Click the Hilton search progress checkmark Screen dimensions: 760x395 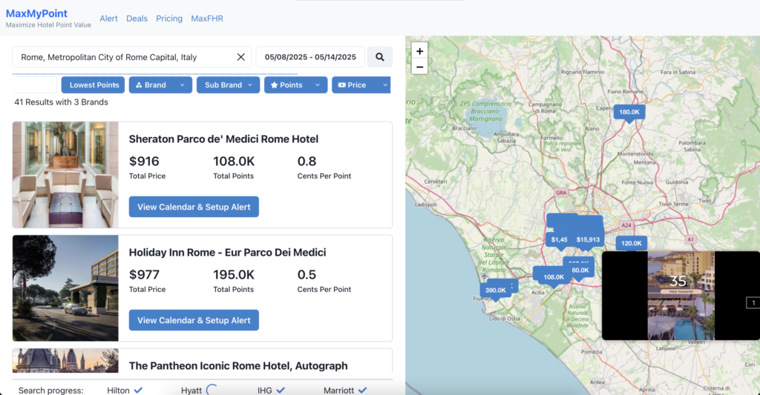[x=138, y=390]
